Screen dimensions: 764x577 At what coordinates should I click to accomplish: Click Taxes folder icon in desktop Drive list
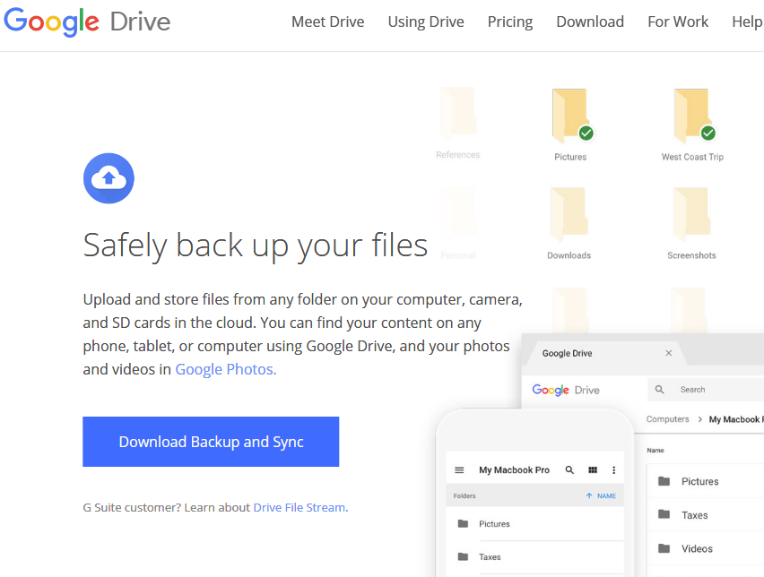pyautogui.click(x=664, y=514)
